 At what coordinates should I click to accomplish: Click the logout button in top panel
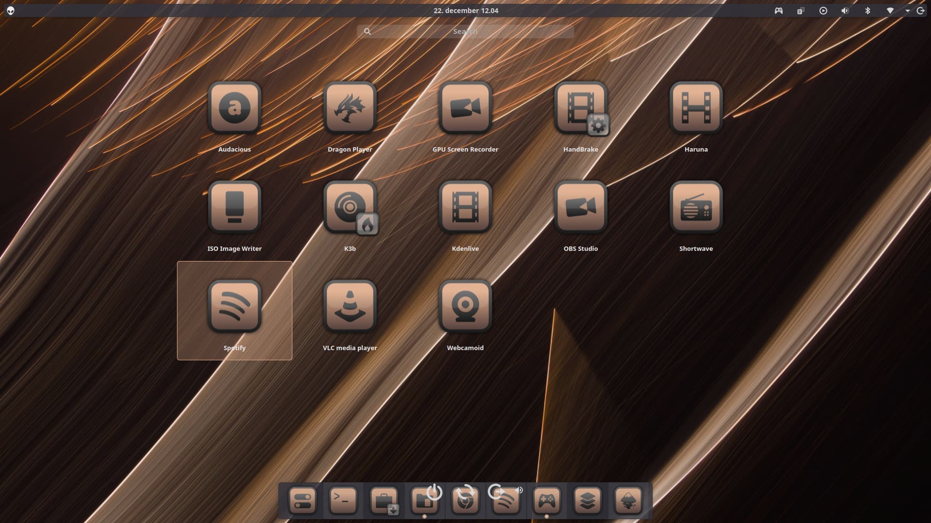(920, 11)
